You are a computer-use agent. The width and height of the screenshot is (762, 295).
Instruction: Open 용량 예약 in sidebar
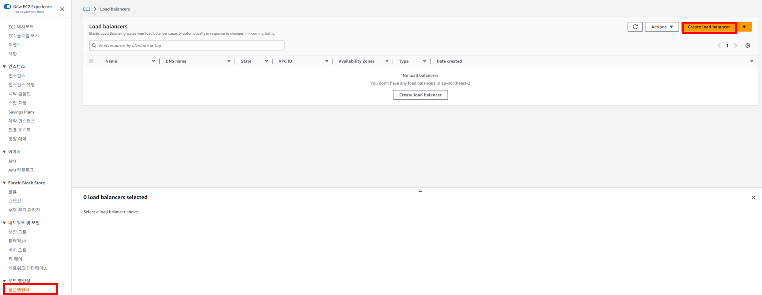click(x=18, y=139)
